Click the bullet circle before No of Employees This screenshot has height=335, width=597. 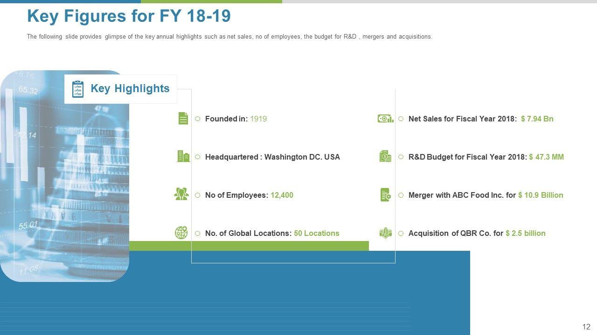coord(197,195)
